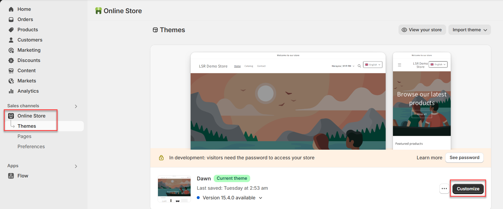This screenshot has width=503, height=209.
Task: Click the Orders inbox icon
Action: [11, 20]
